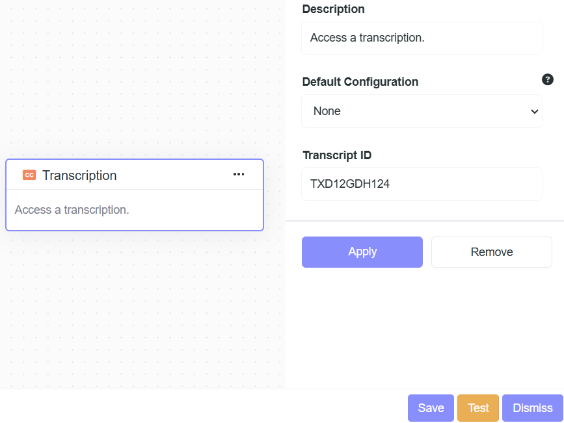Focus the Description text field
The width and height of the screenshot is (564, 423).
pos(421,38)
